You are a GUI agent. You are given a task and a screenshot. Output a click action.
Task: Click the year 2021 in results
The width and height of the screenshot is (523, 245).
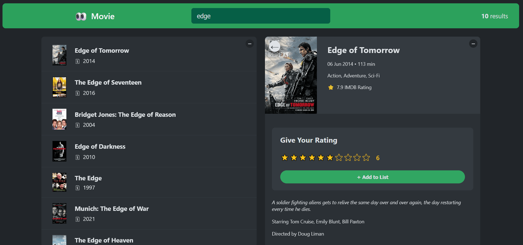pos(89,219)
